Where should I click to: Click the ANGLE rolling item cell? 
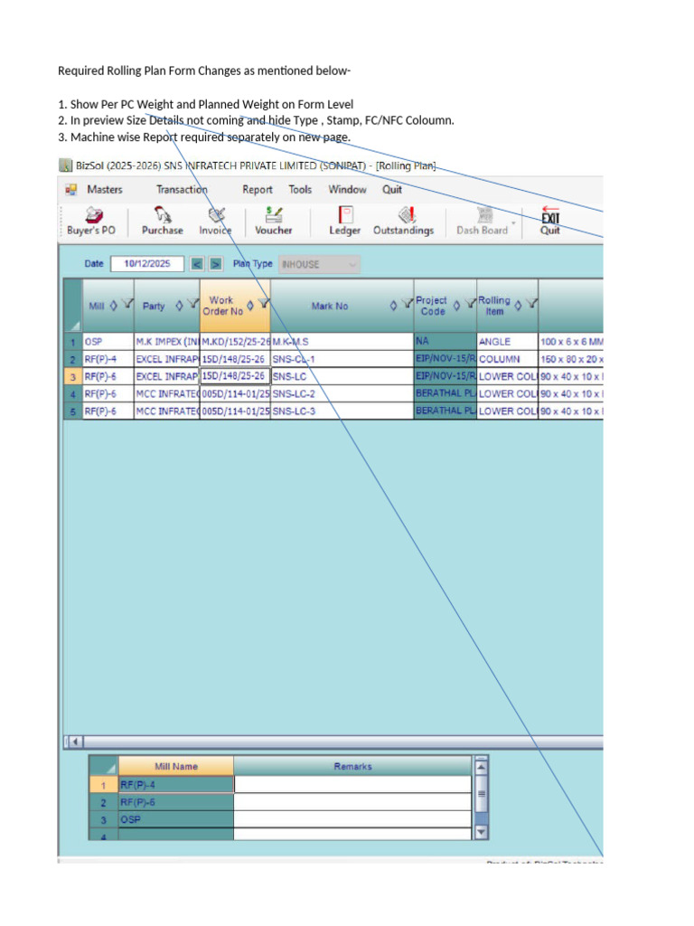pyautogui.click(x=508, y=342)
